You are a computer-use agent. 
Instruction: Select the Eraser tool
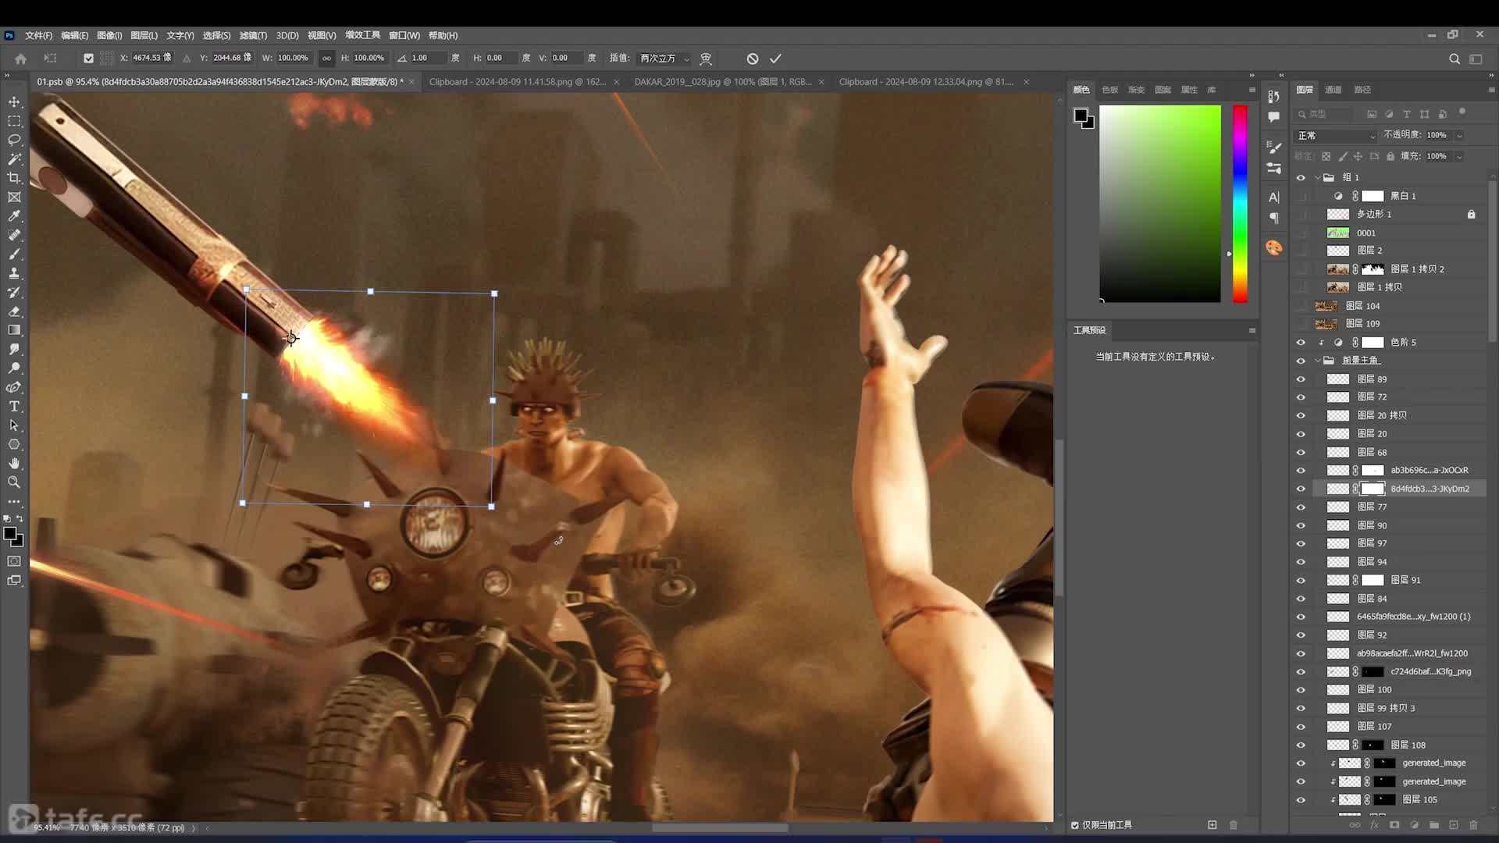(x=14, y=311)
